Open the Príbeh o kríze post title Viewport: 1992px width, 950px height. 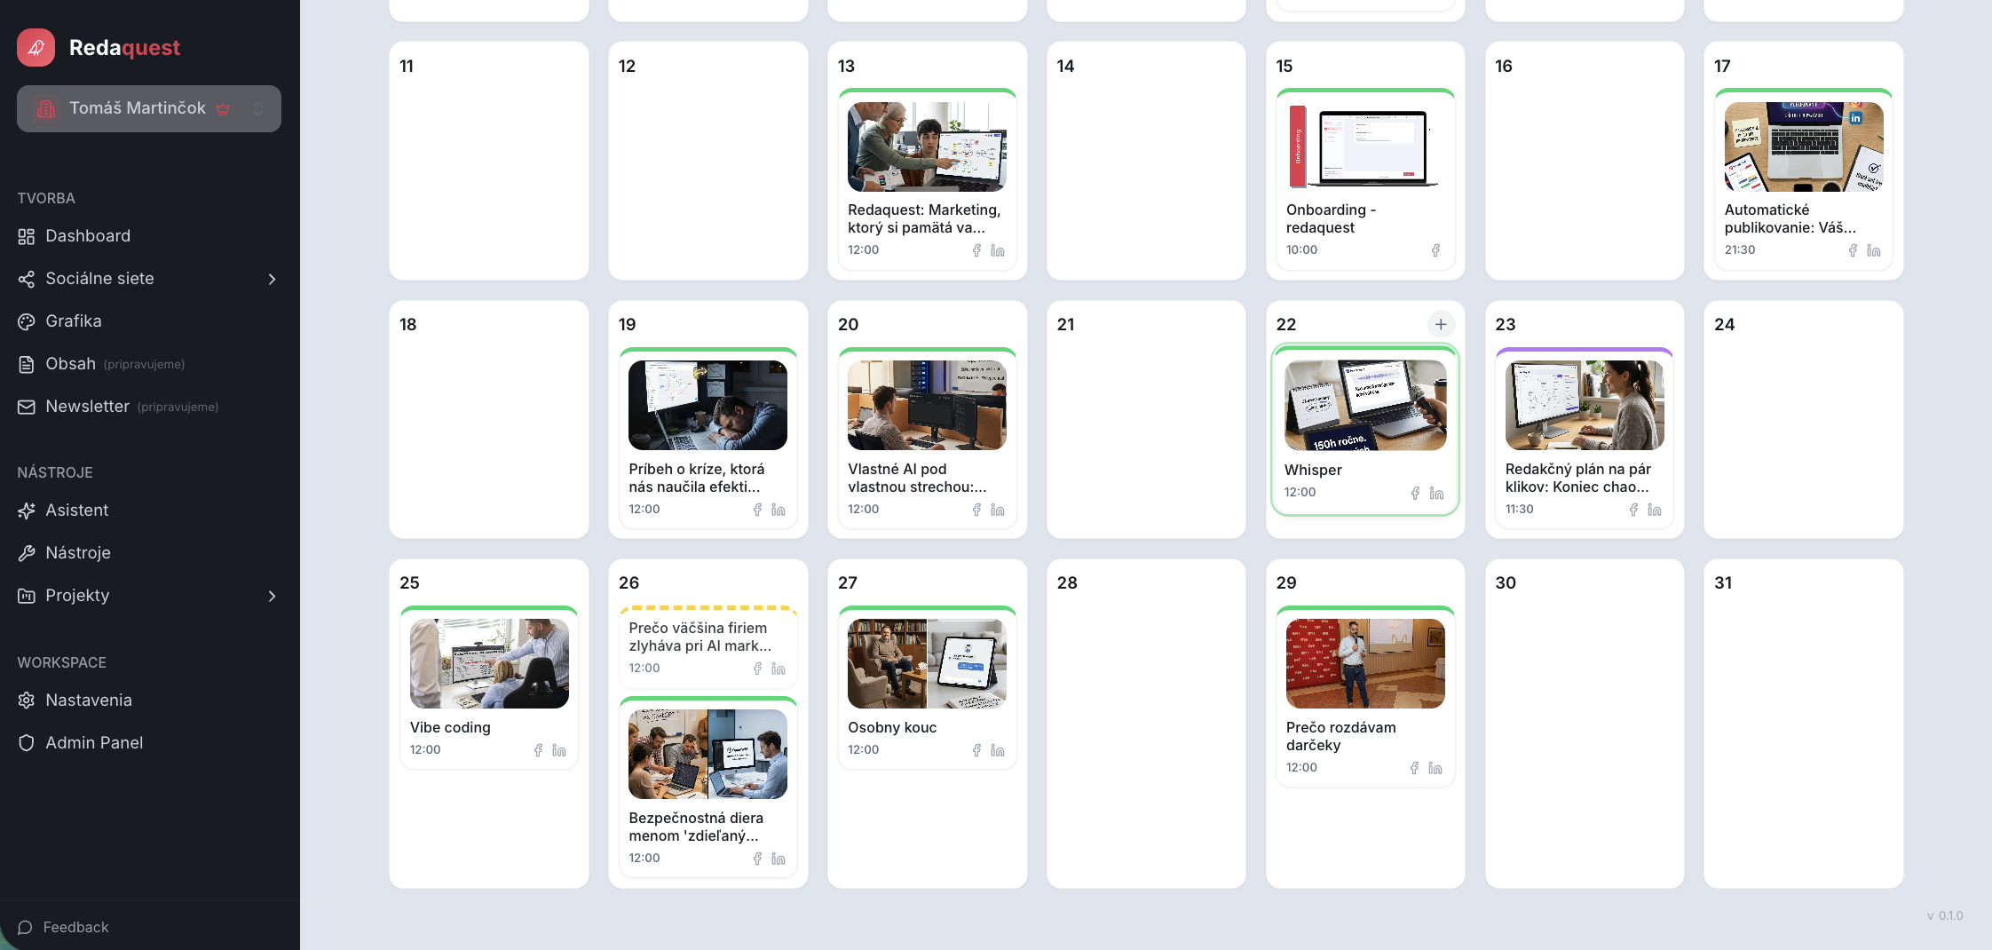tap(696, 478)
